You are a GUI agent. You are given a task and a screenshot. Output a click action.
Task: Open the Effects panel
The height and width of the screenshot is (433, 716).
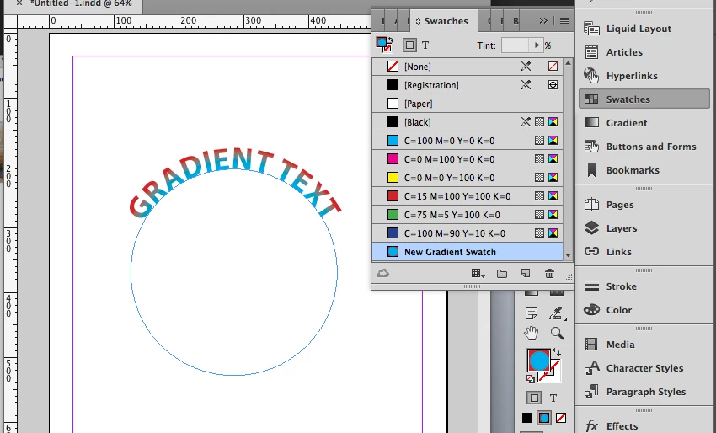[x=644, y=425]
